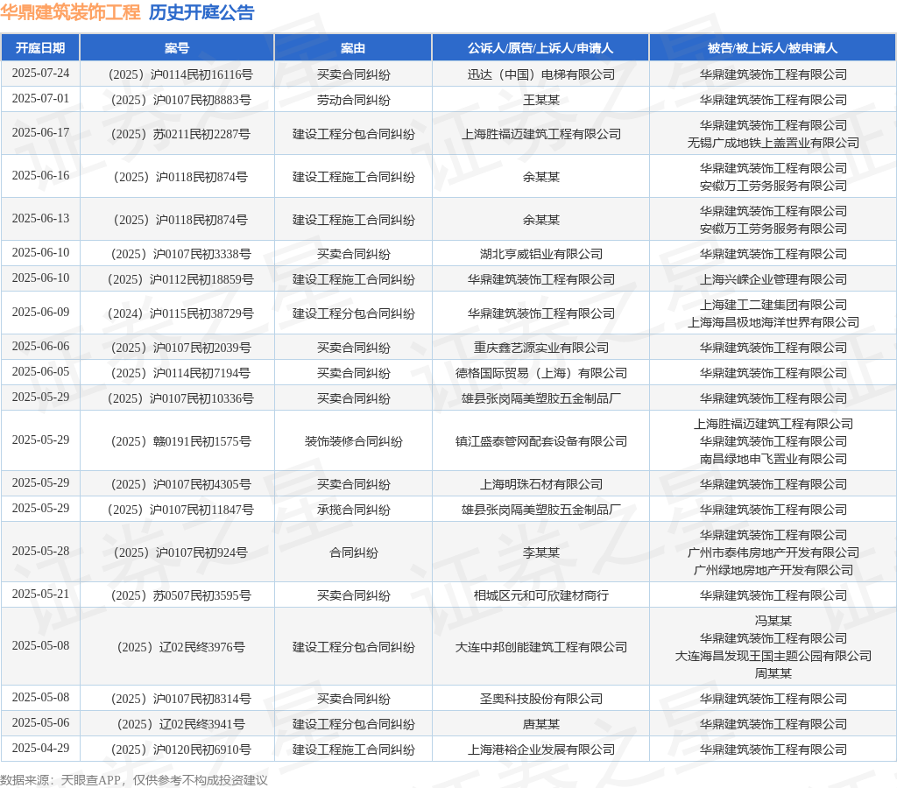Click the 开庭日期 column header
This screenshot has height=788, width=897.
(x=40, y=48)
